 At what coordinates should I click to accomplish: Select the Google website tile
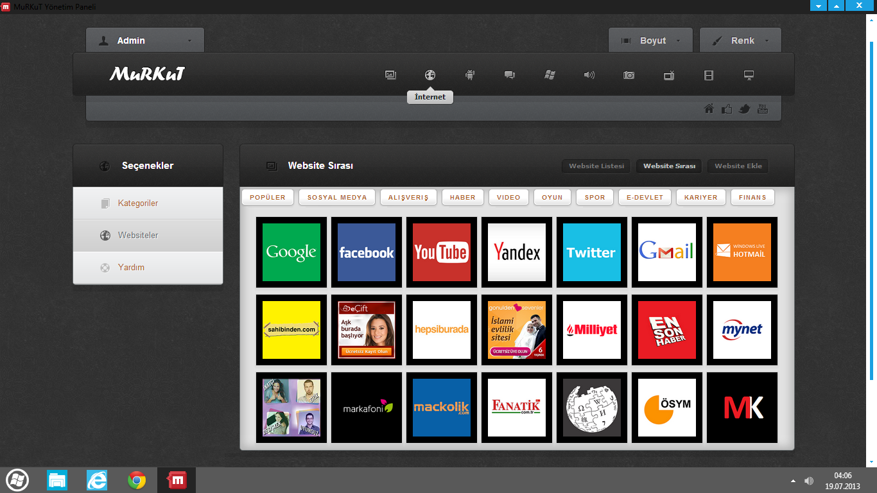coord(291,252)
